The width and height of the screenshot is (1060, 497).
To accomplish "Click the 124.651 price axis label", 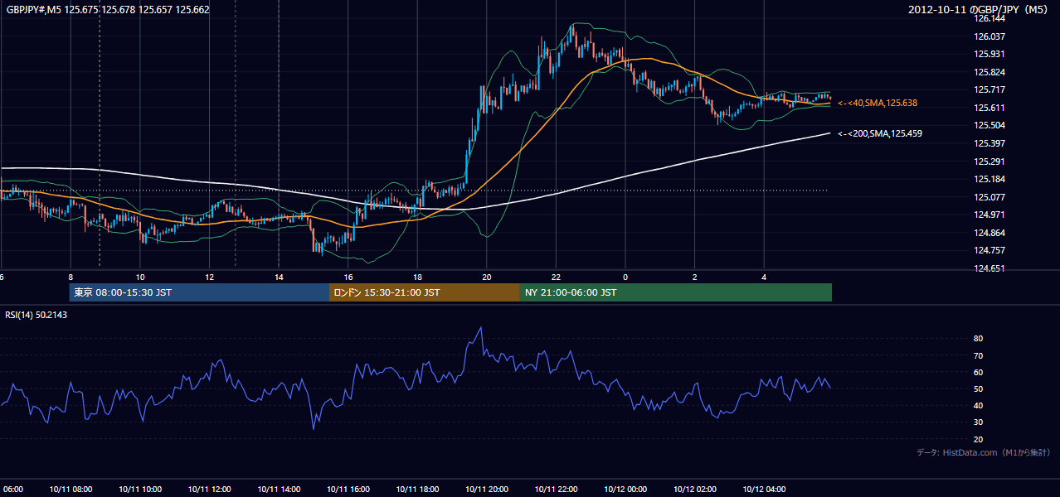I will coord(990,268).
